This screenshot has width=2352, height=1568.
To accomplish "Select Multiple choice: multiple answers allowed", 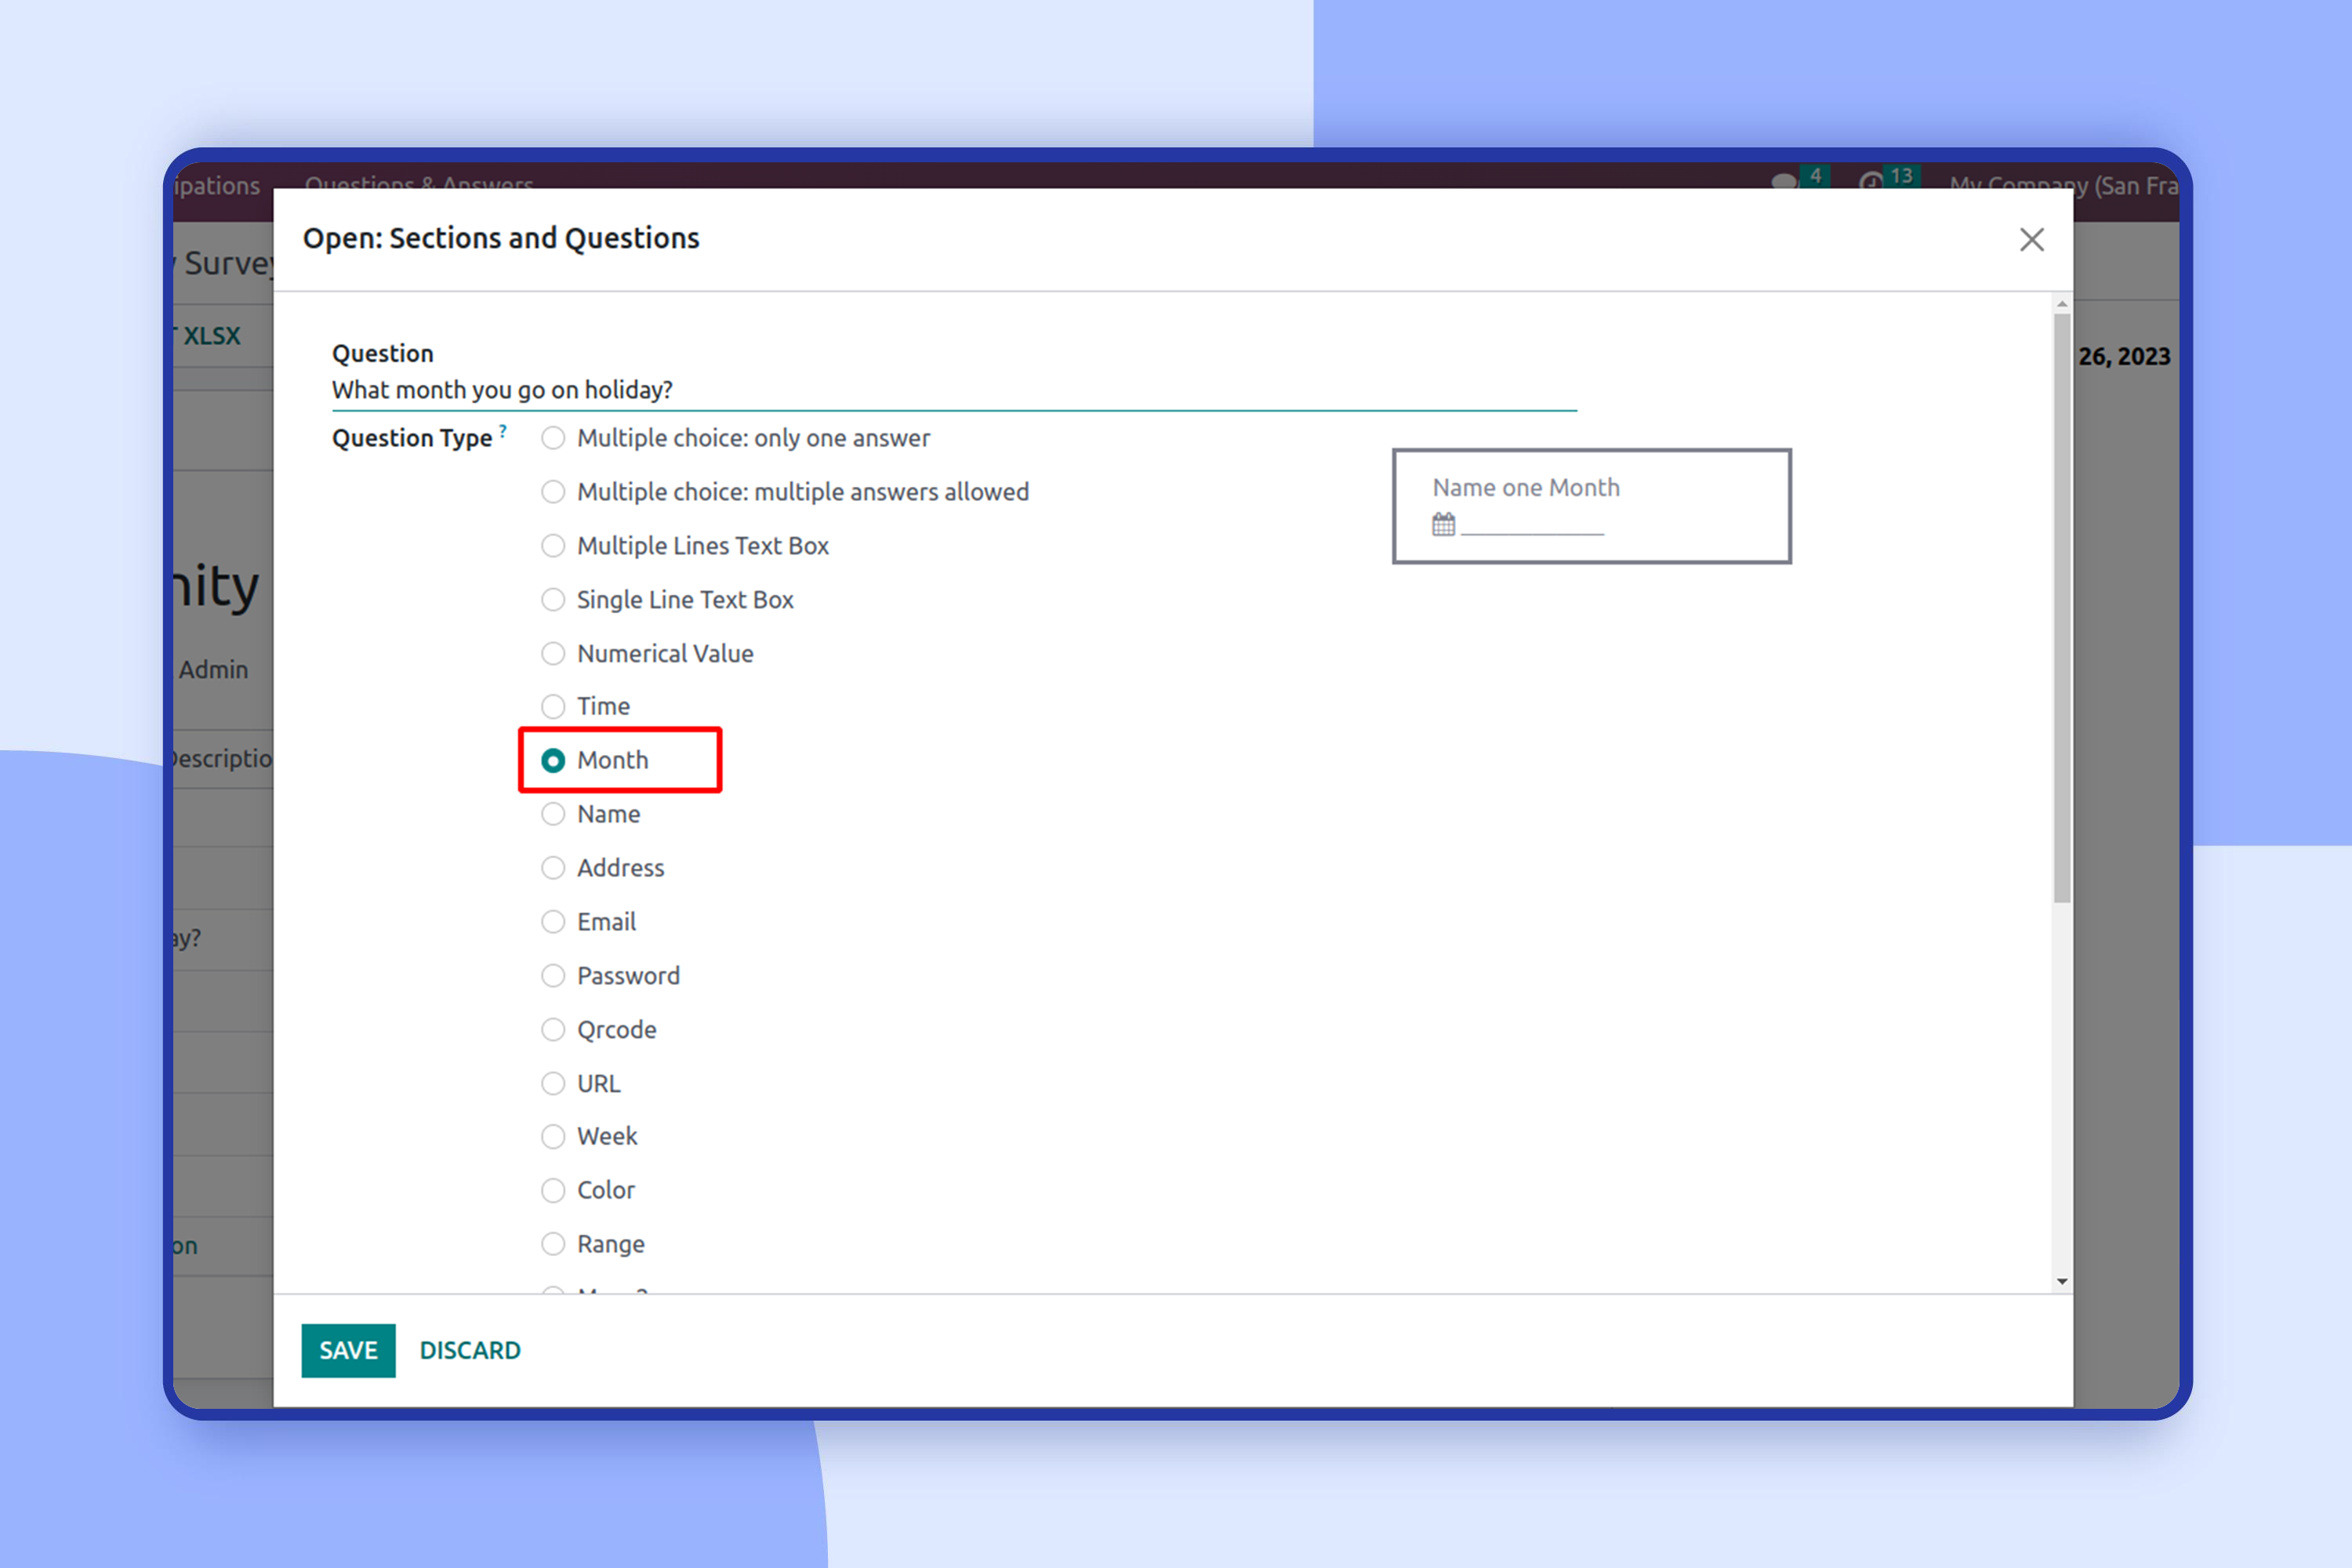I will (x=553, y=492).
